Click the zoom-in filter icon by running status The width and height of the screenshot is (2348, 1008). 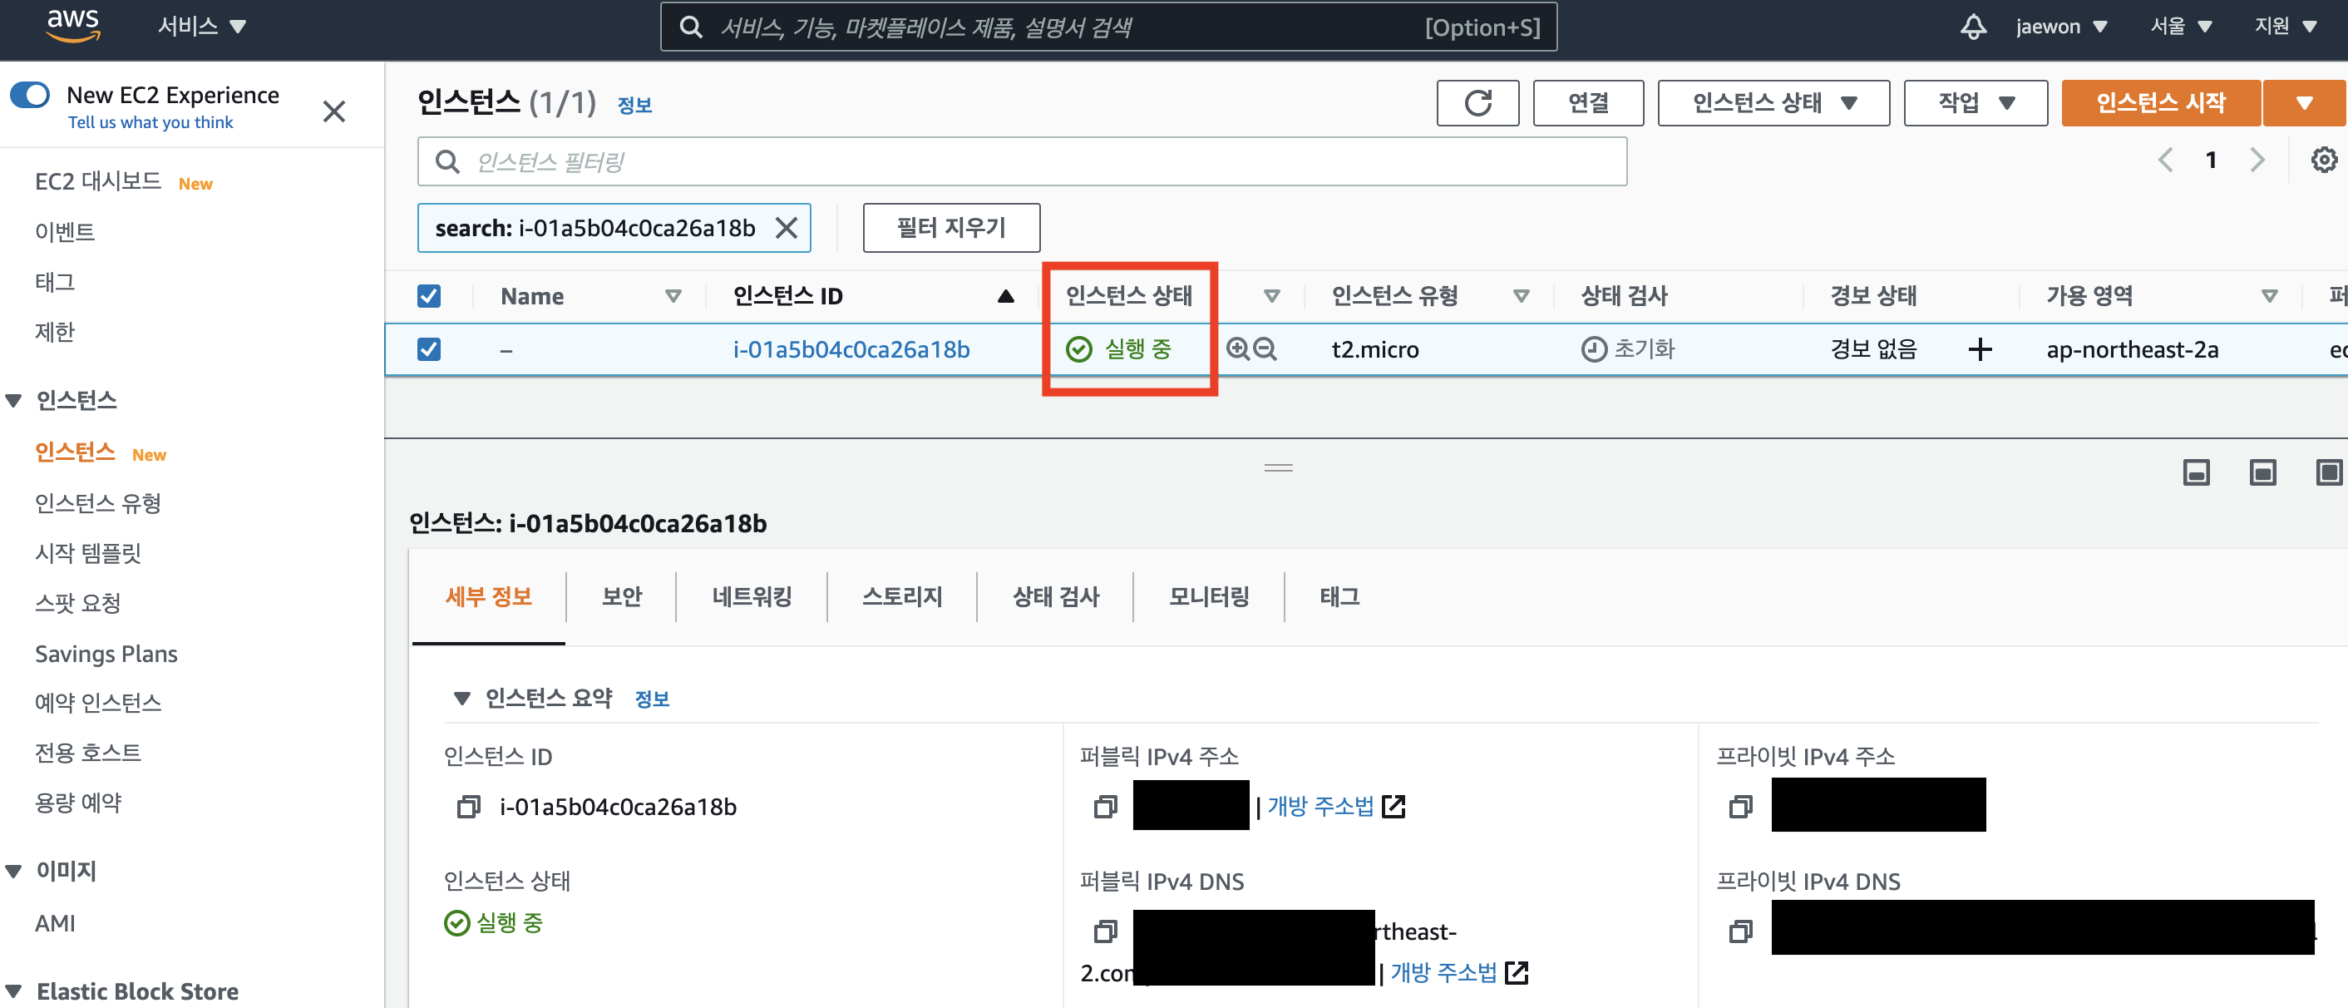click(x=1238, y=349)
